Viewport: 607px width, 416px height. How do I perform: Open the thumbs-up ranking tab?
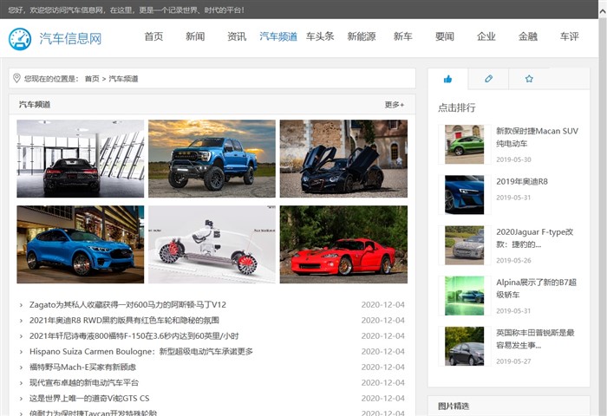point(448,79)
